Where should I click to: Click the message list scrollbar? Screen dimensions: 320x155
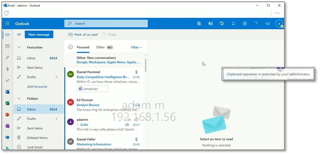[x=145, y=65]
